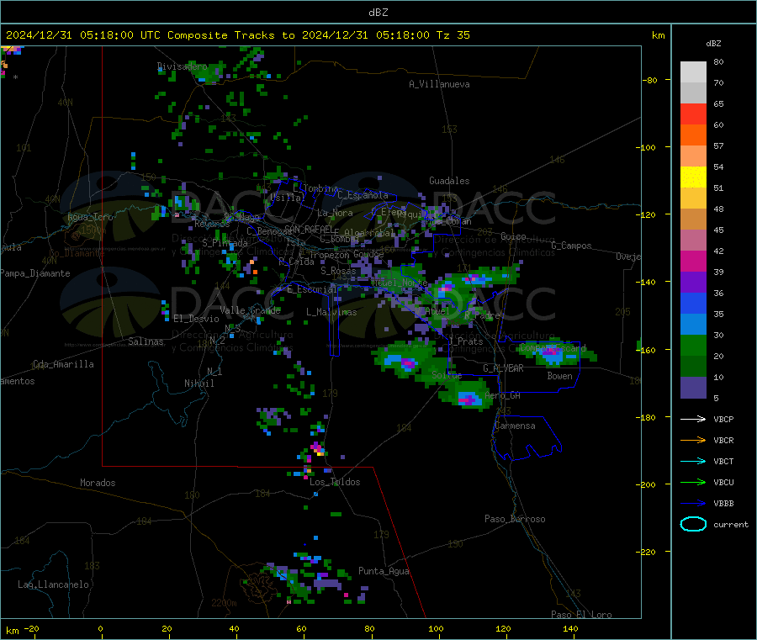
Task: Click the Paso_Barroso location label
Action: point(515,519)
